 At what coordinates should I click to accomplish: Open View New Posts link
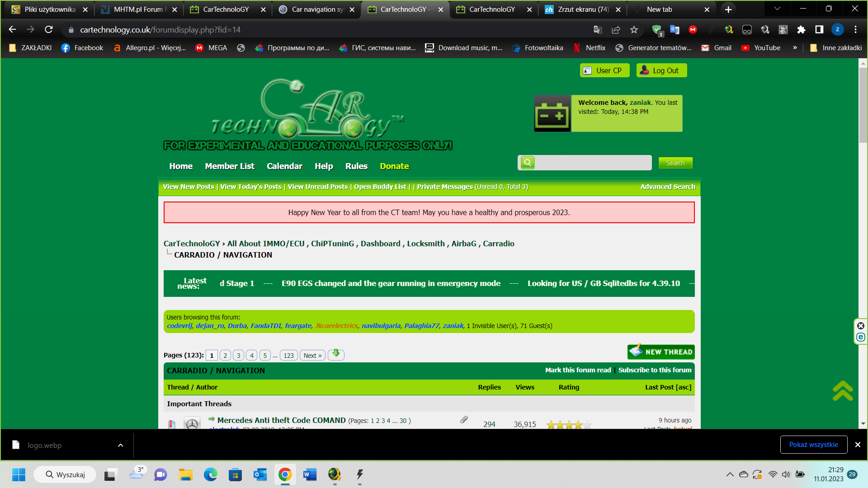point(189,187)
